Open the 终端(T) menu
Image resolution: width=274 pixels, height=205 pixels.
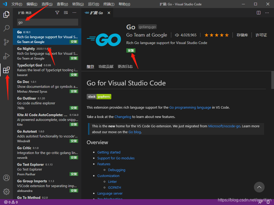(109, 4)
